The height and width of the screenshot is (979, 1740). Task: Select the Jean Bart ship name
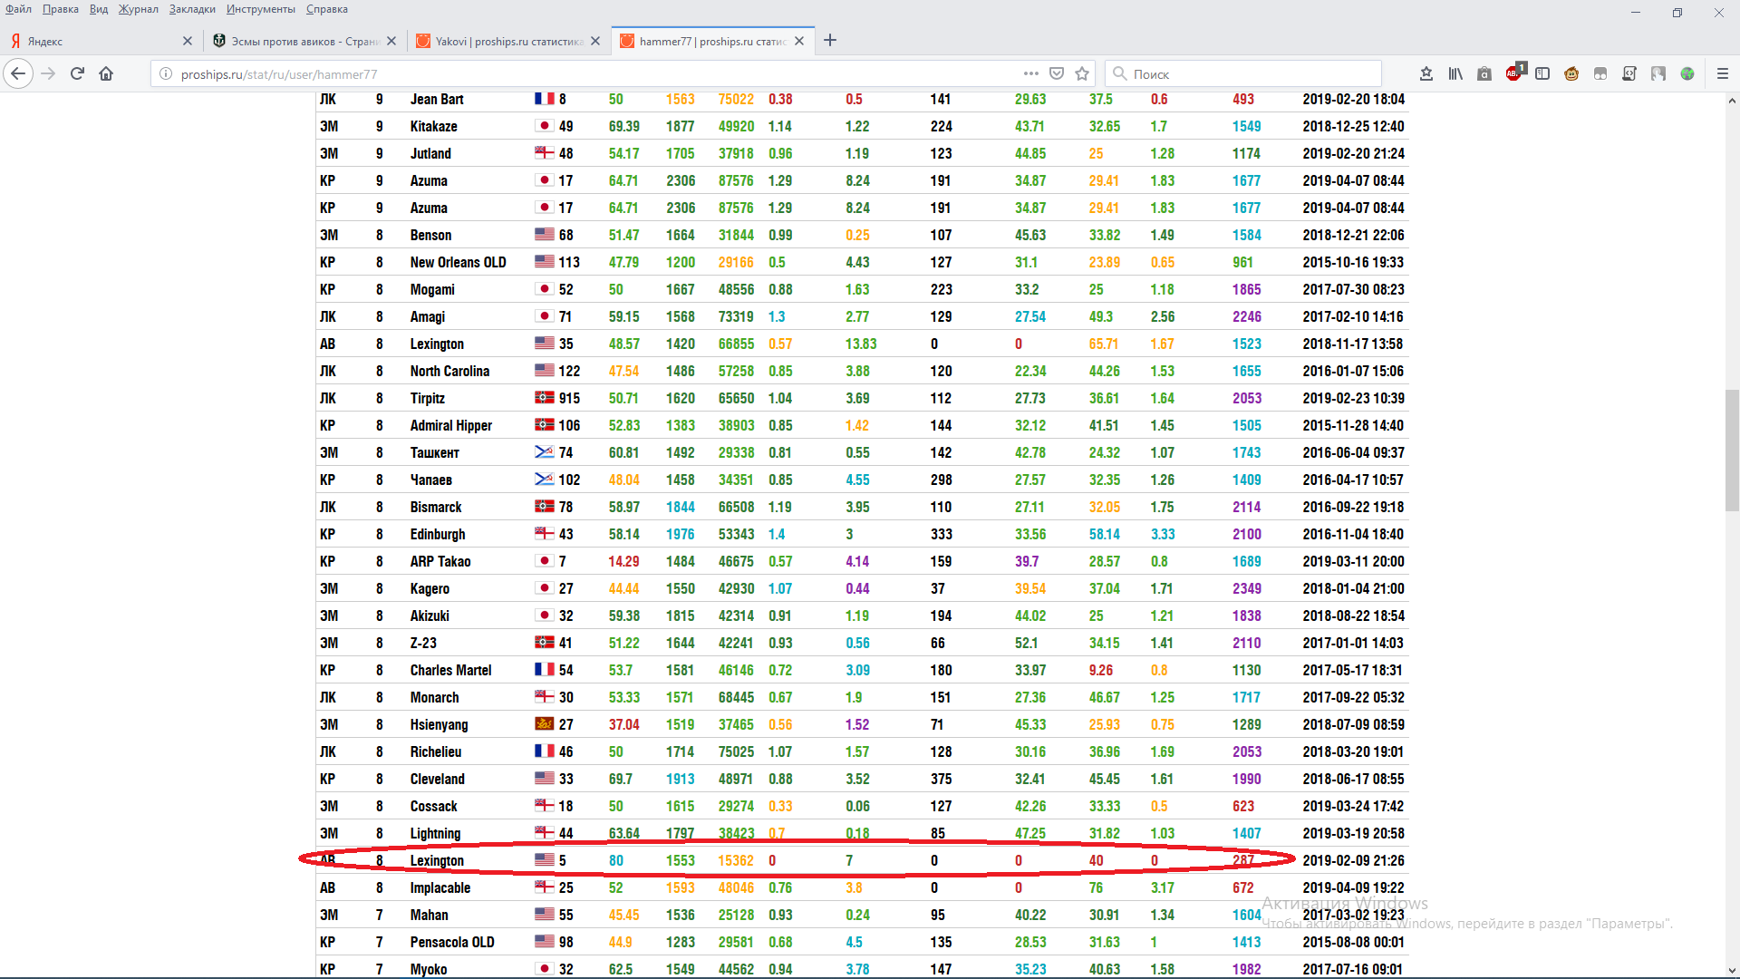coord(437,99)
